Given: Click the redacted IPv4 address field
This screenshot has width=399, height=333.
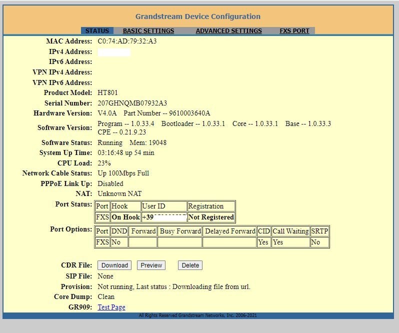Looking at the screenshot, I should [x=114, y=52].
